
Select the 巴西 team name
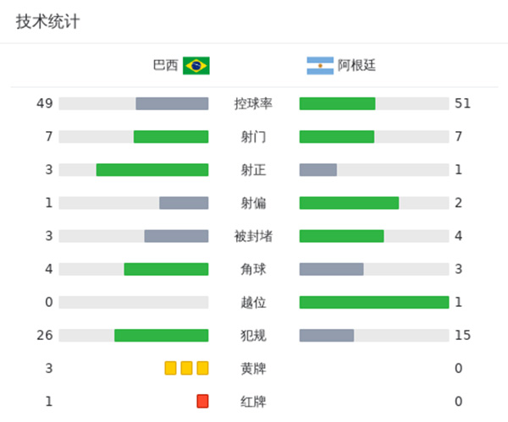[x=165, y=65]
